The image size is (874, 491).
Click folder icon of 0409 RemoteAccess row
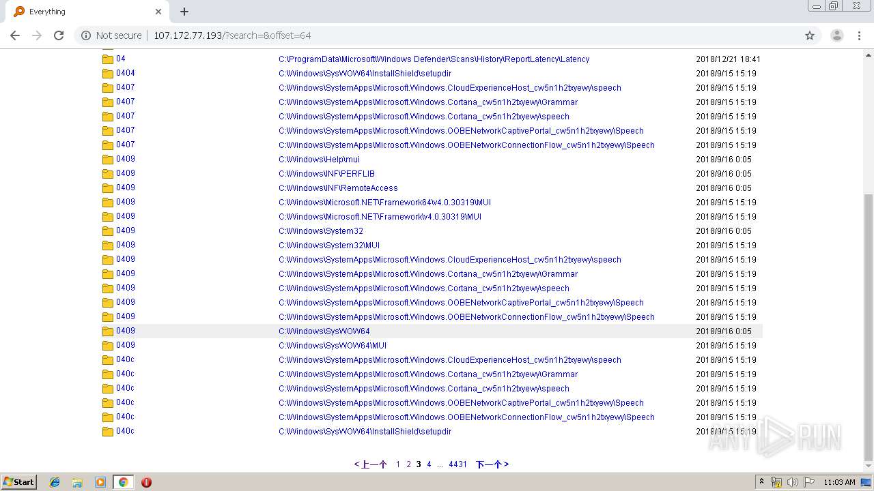pyautogui.click(x=108, y=188)
